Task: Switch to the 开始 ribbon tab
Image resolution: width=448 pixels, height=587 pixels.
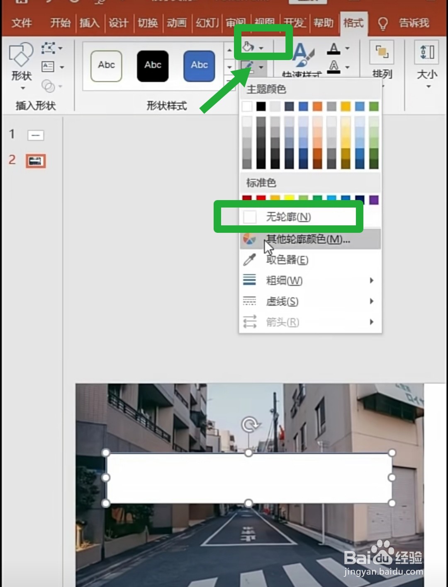Action: (x=60, y=23)
